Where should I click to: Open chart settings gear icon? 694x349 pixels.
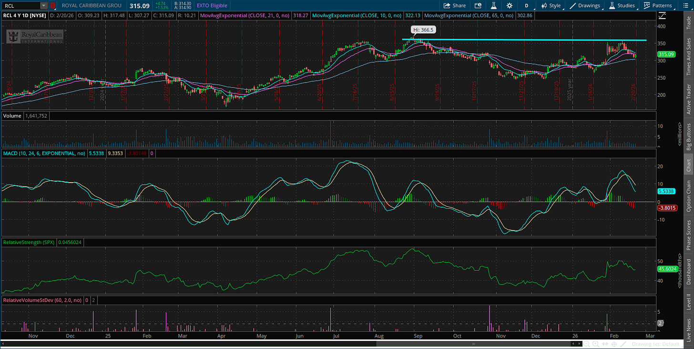510,6
